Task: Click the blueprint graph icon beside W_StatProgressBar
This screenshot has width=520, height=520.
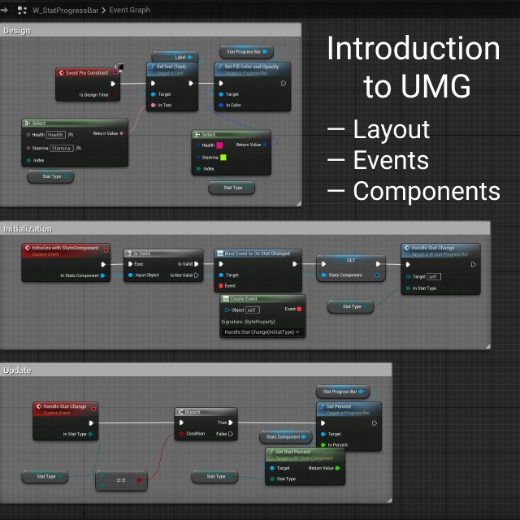Action: pyautogui.click(x=22, y=11)
